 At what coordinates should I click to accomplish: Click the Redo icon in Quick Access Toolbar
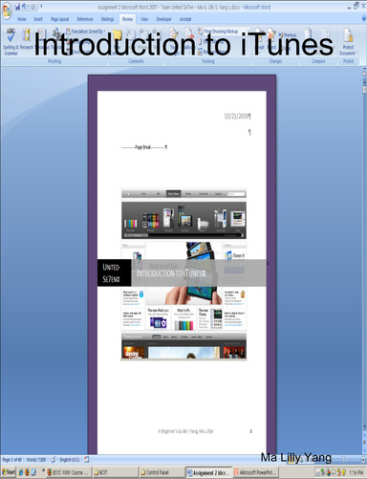32,7
